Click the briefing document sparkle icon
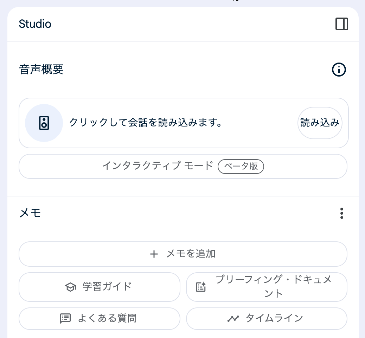The width and height of the screenshot is (365, 338). pyautogui.click(x=200, y=287)
